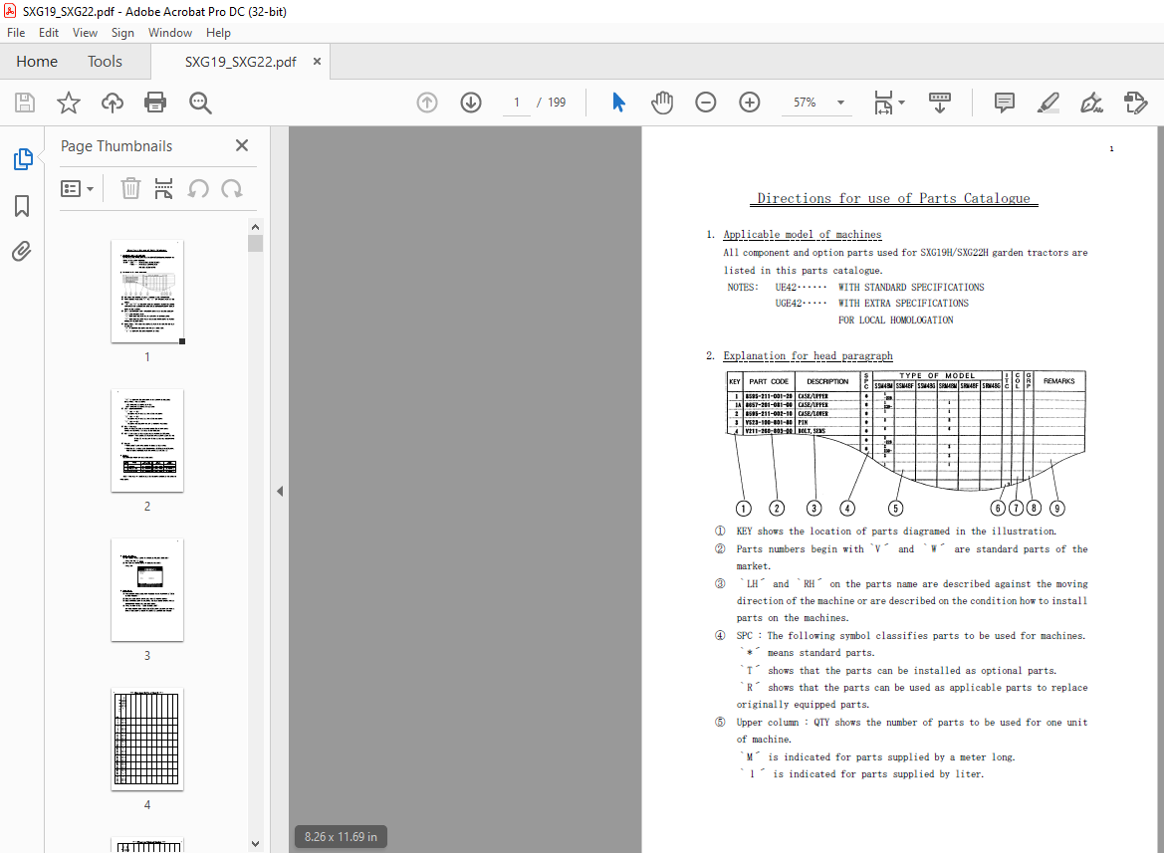Click the scrolling mode keyboard icon
This screenshot has height=853, width=1164.
click(940, 103)
